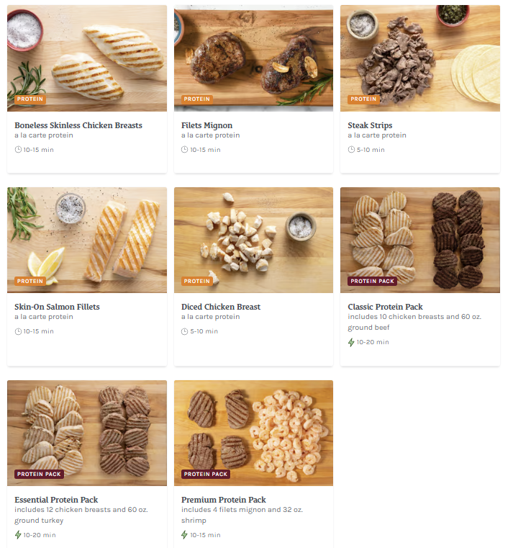Screen dimensions: 513x548
Task: Select the Steak Strips title link
Action: coord(370,125)
